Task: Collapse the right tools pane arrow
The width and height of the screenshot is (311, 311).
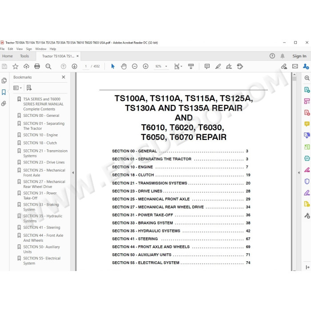Action: pyautogui.click(x=299, y=172)
